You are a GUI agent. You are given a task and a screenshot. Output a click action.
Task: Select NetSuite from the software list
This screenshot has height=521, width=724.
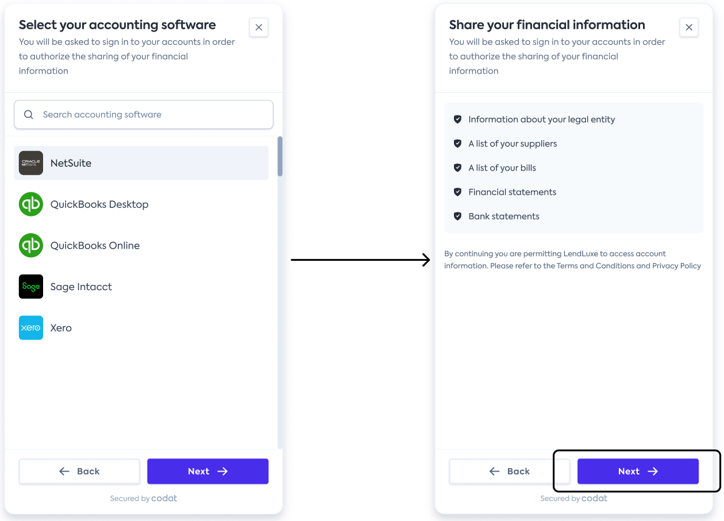tap(141, 163)
